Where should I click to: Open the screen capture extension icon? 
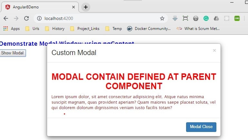click(x=185, y=18)
